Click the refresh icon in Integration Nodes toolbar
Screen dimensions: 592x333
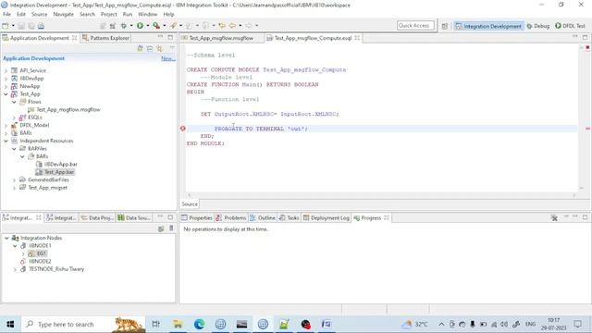click(x=161, y=228)
